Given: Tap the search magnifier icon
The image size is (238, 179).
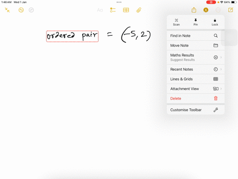Looking at the screenshot, I should click(216, 36).
